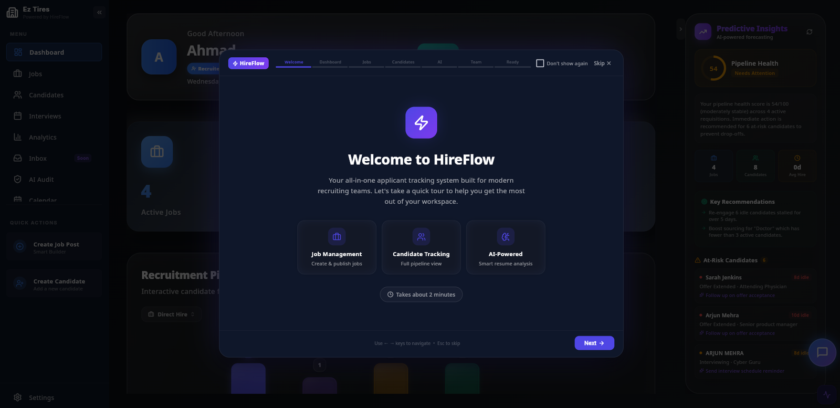This screenshot has height=408, width=840.
Task: Click the Create Candidate quick action
Action: tap(54, 284)
